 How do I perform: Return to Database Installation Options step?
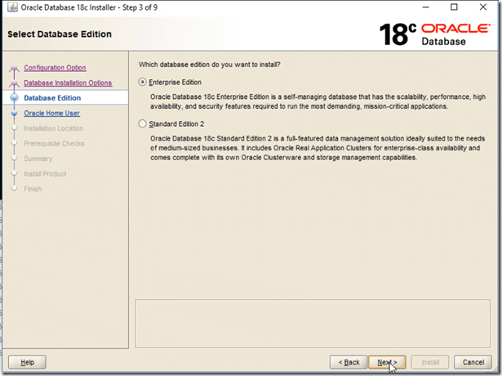coord(68,83)
